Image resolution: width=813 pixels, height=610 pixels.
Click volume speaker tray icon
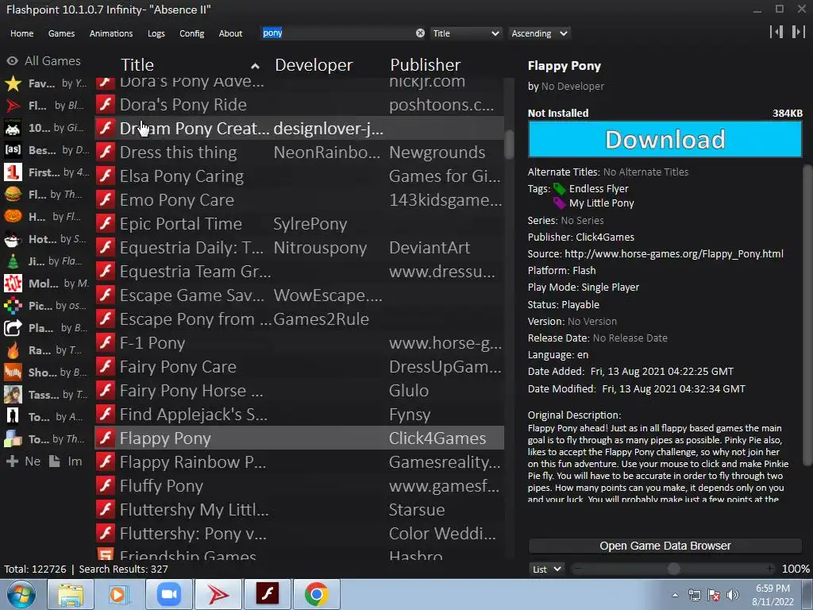(733, 595)
